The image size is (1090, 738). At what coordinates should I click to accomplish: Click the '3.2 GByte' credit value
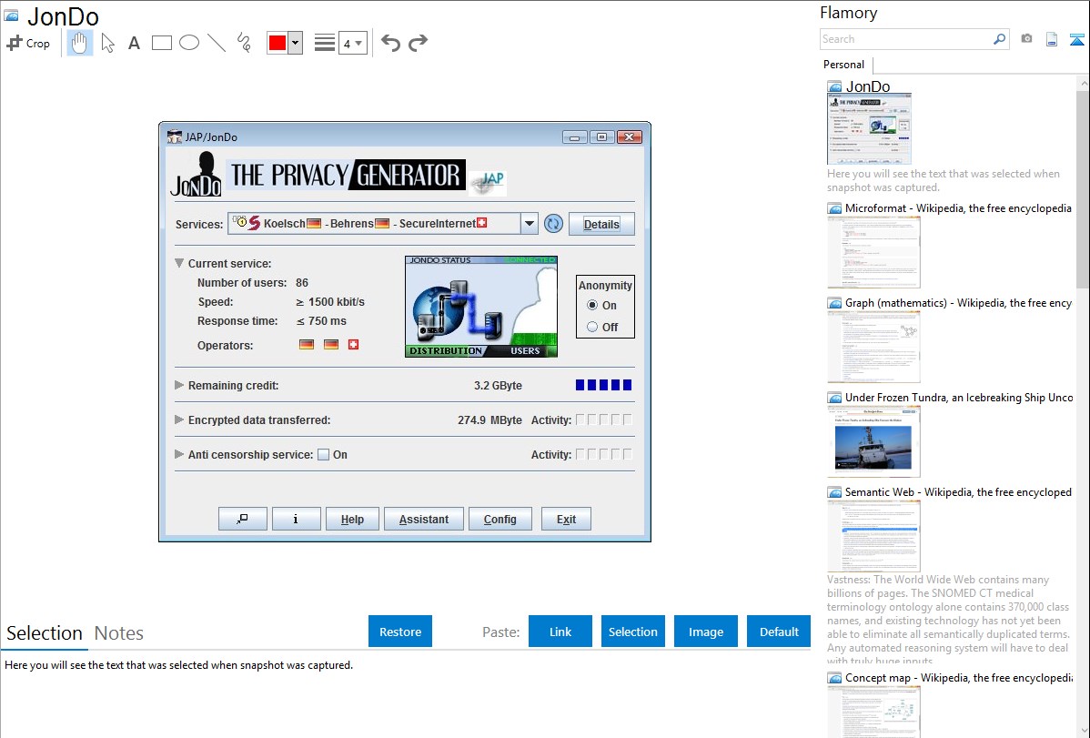pyautogui.click(x=498, y=385)
